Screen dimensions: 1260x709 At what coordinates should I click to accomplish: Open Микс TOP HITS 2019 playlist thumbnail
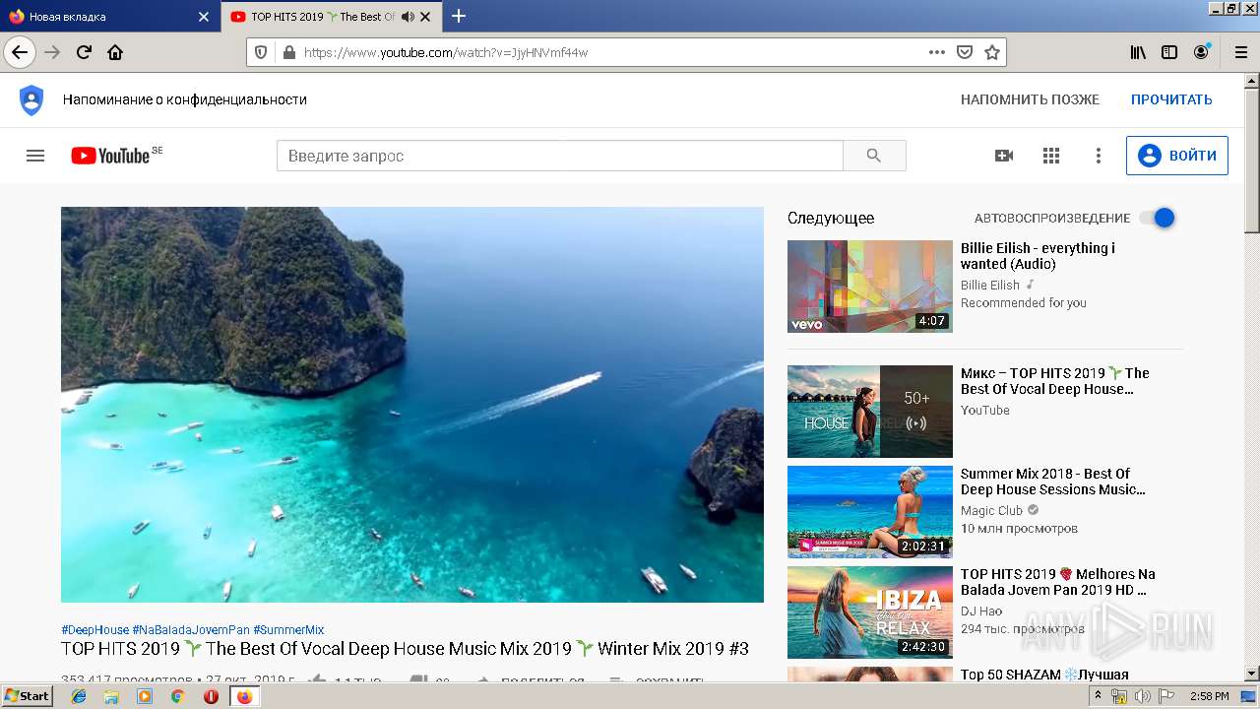(x=870, y=412)
